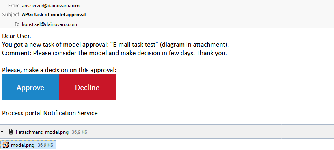The width and height of the screenshot is (334, 150).
Task: Click the Comment line in message body
Action: click(114, 53)
